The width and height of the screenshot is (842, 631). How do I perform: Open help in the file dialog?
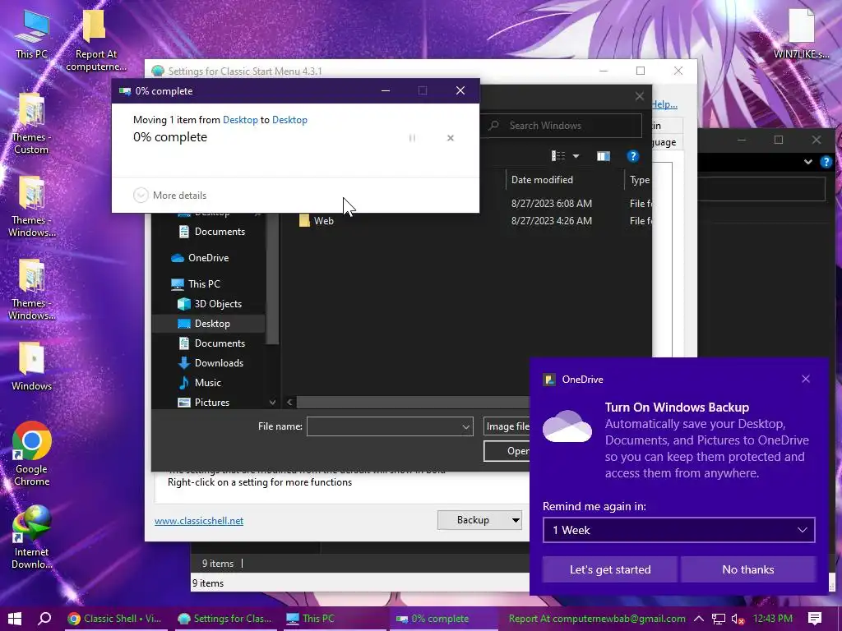click(x=632, y=156)
